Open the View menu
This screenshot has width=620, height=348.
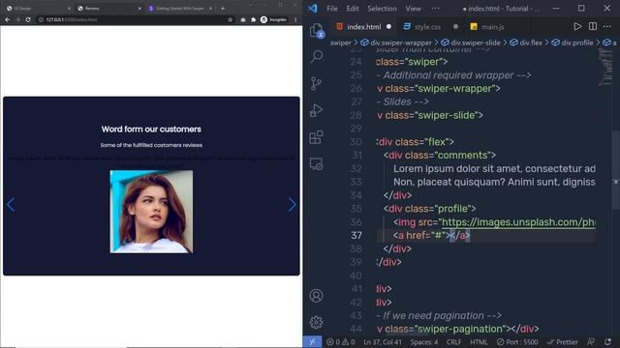[413, 9]
